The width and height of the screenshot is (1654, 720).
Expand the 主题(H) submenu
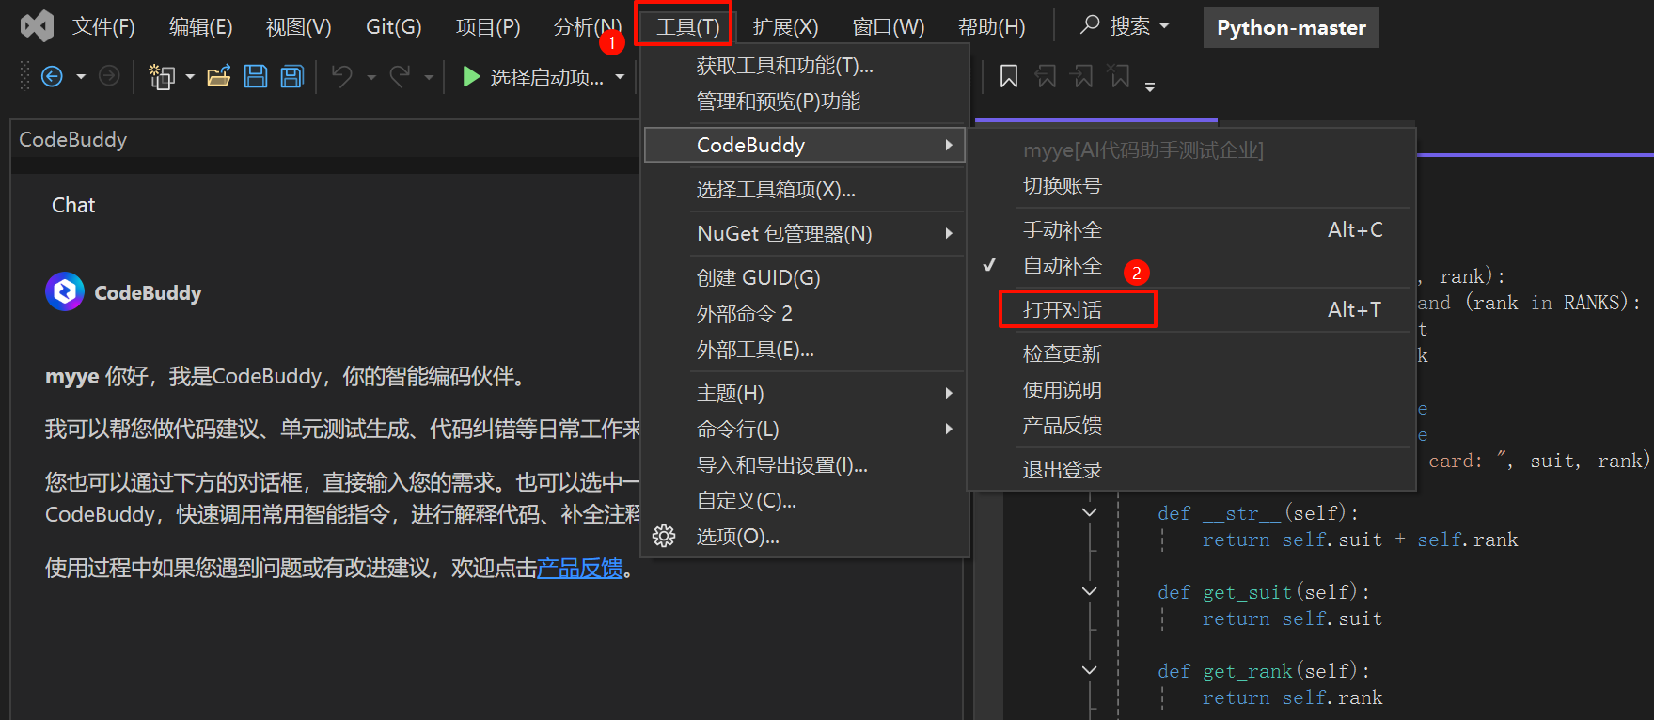coord(805,393)
